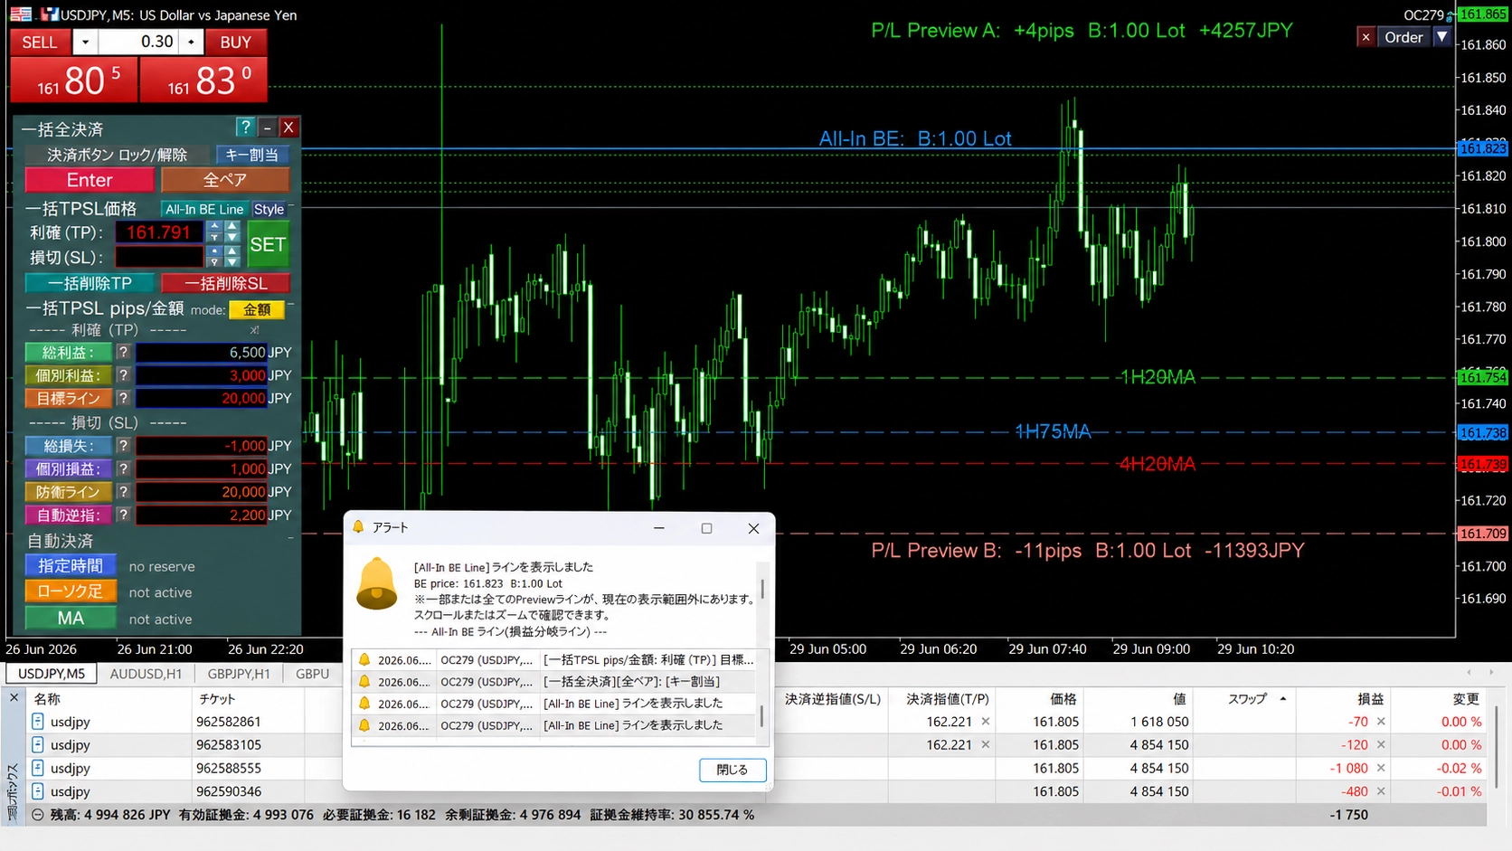Switch to the AUDUSD,H1 chart tab
The height and width of the screenshot is (851, 1512).
click(x=146, y=674)
